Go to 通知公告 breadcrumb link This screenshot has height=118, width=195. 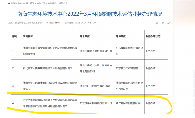coord(63,3)
